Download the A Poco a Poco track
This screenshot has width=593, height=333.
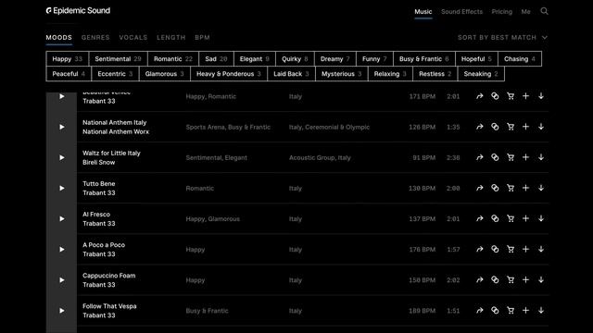click(541, 249)
